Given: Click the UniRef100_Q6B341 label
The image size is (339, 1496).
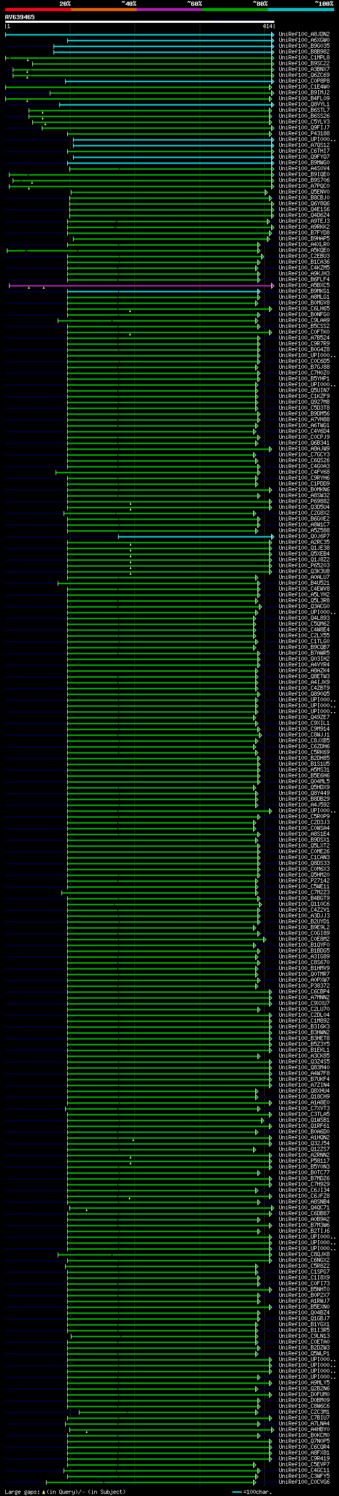Looking at the screenshot, I should click(x=304, y=443).
